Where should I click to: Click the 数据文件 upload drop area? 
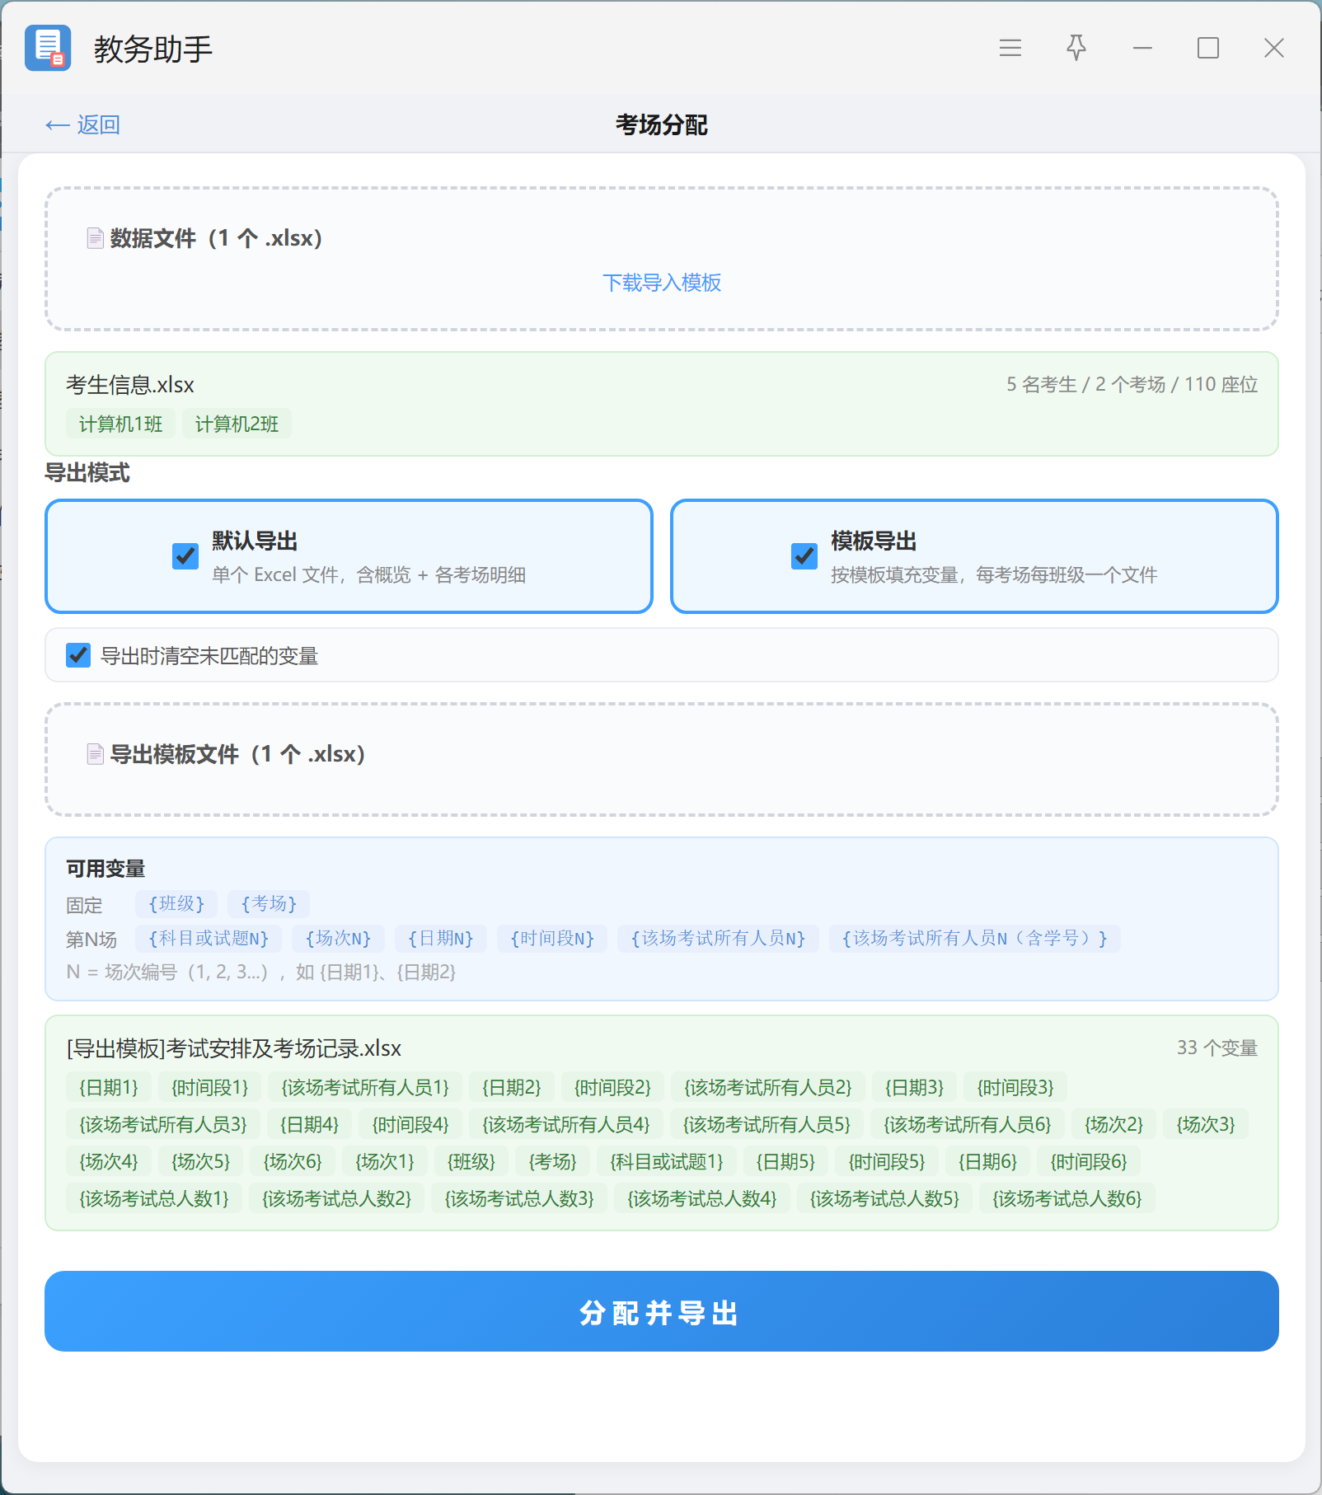pos(662,259)
